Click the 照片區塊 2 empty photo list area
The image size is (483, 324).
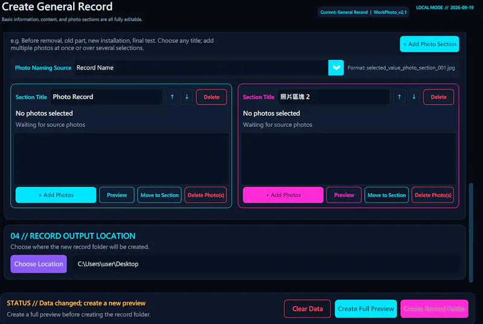point(348,158)
